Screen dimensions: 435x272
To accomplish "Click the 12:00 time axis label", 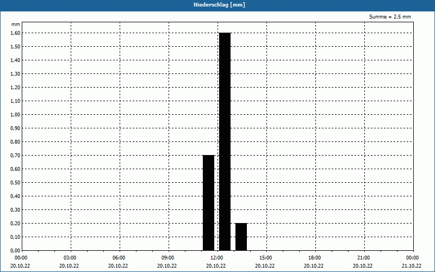I will point(216,258).
